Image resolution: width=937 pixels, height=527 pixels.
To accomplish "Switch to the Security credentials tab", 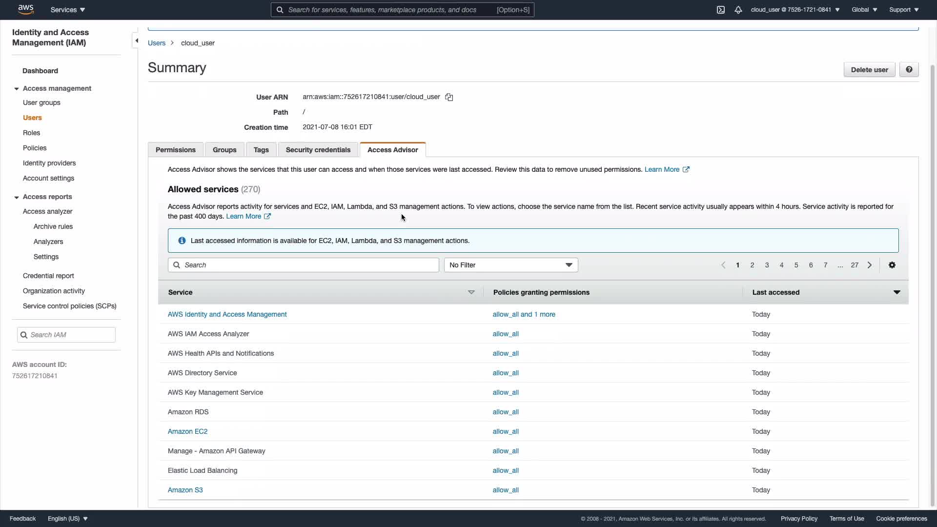I will (318, 150).
